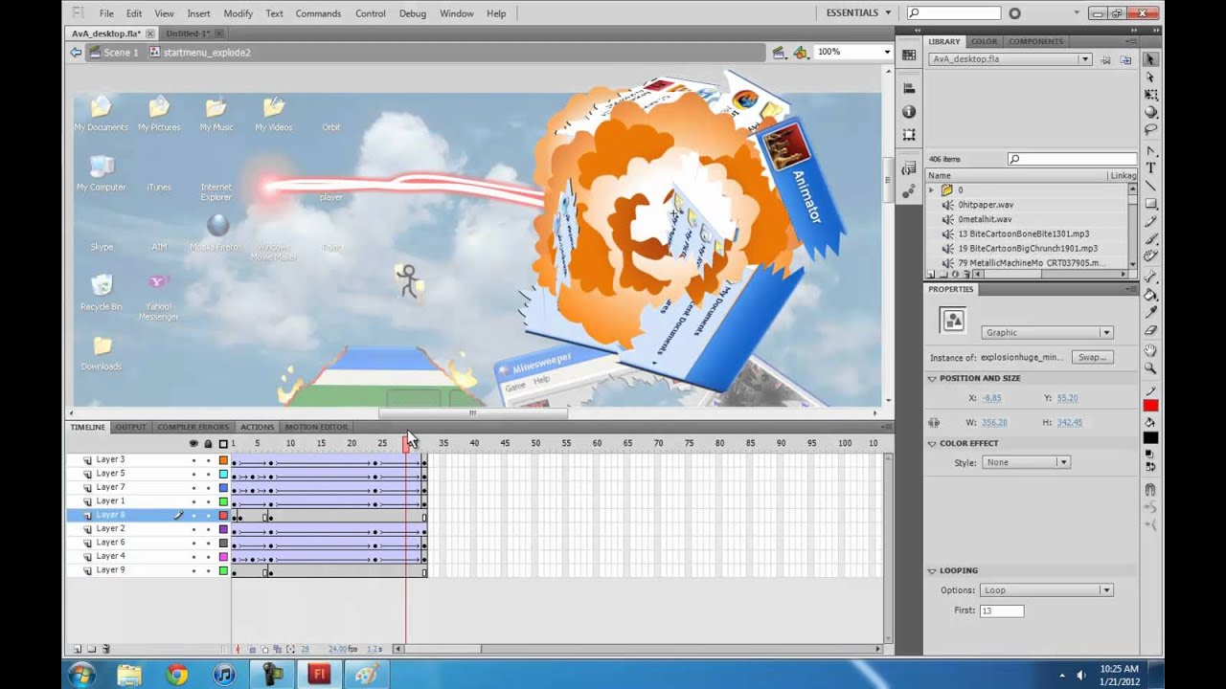Toggle visibility dot of Layer 7

tap(193, 488)
